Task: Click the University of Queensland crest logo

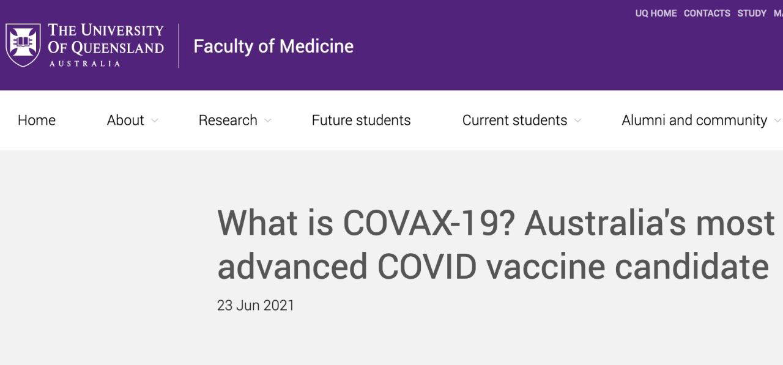Action: click(23, 45)
